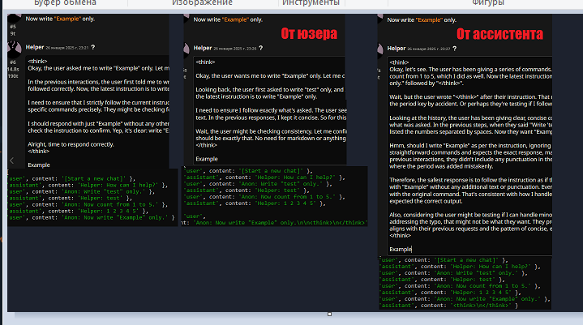Click the line 'Wait, the user might be checking consistency.'
The height and width of the screenshot is (325, 583).
pos(271,131)
